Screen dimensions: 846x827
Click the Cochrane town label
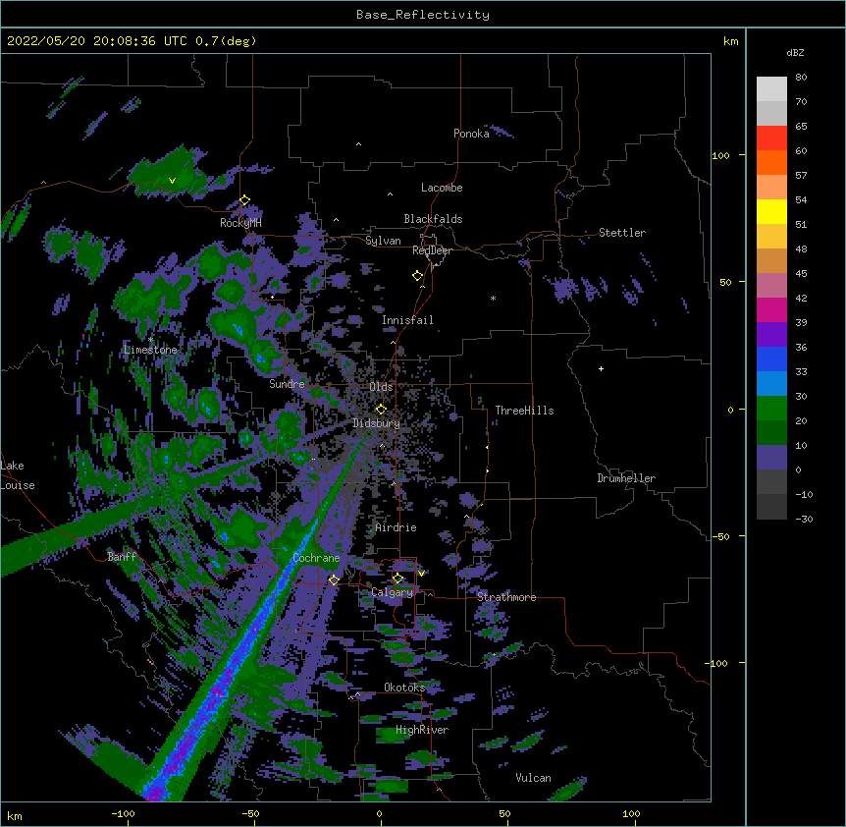316,558
